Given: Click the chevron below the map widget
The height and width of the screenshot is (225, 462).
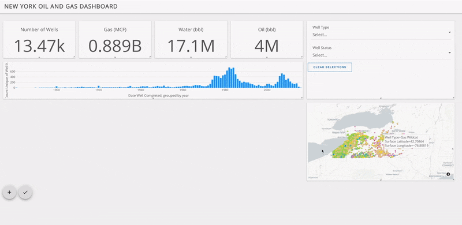Looking at the screenshot, I should tap(381, 179).
